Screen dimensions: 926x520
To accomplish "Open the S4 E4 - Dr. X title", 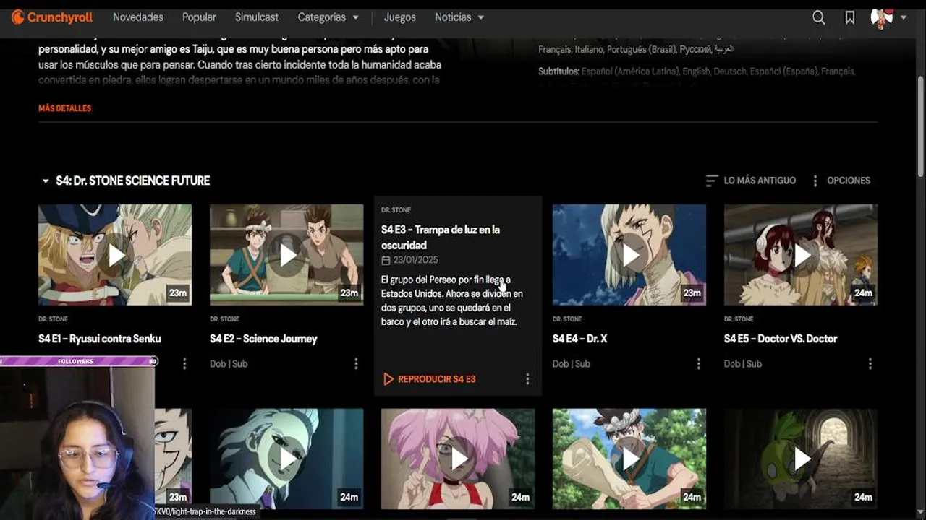I will point(579,338).
